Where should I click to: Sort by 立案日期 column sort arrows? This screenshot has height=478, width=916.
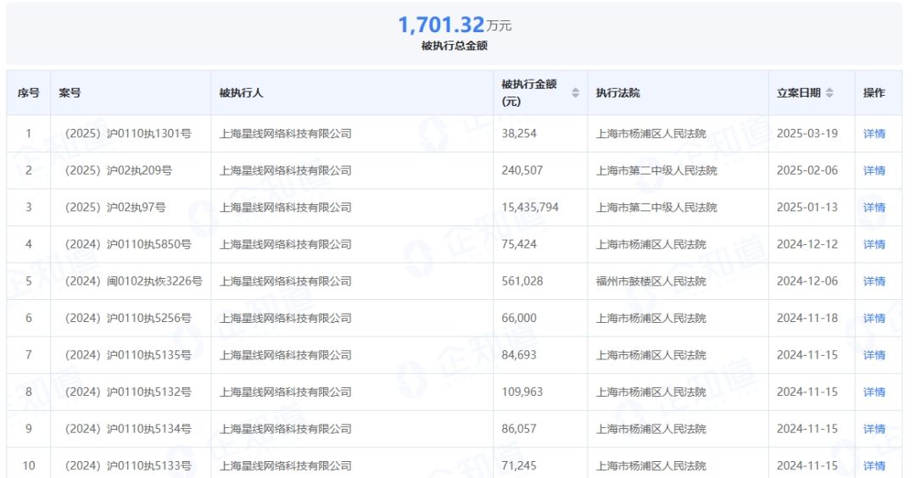pyautogui.click(x=829, y=92)
